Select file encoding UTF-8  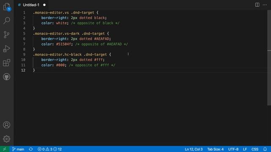pyautogui.click(x=233, y=149)
